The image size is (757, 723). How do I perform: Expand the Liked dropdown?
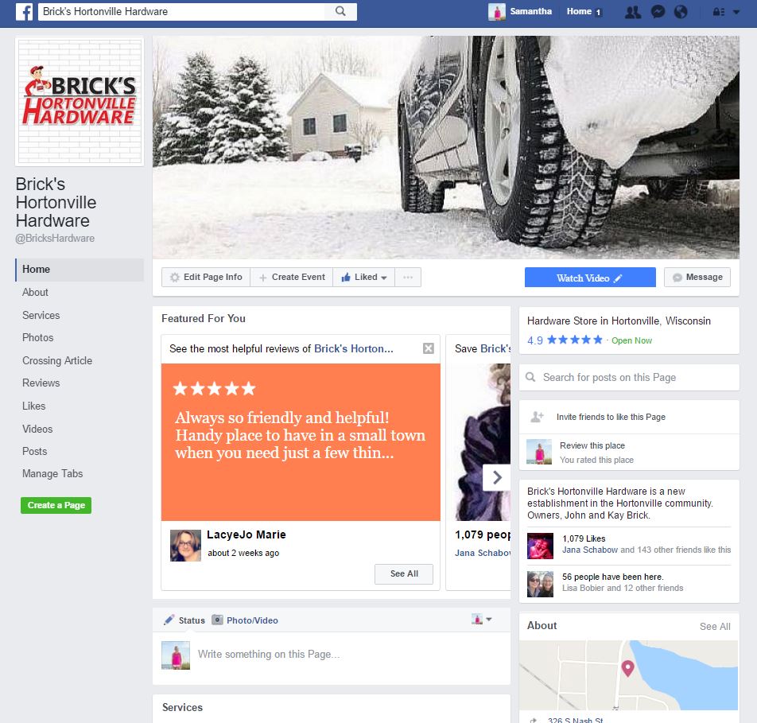click(364, 278)
